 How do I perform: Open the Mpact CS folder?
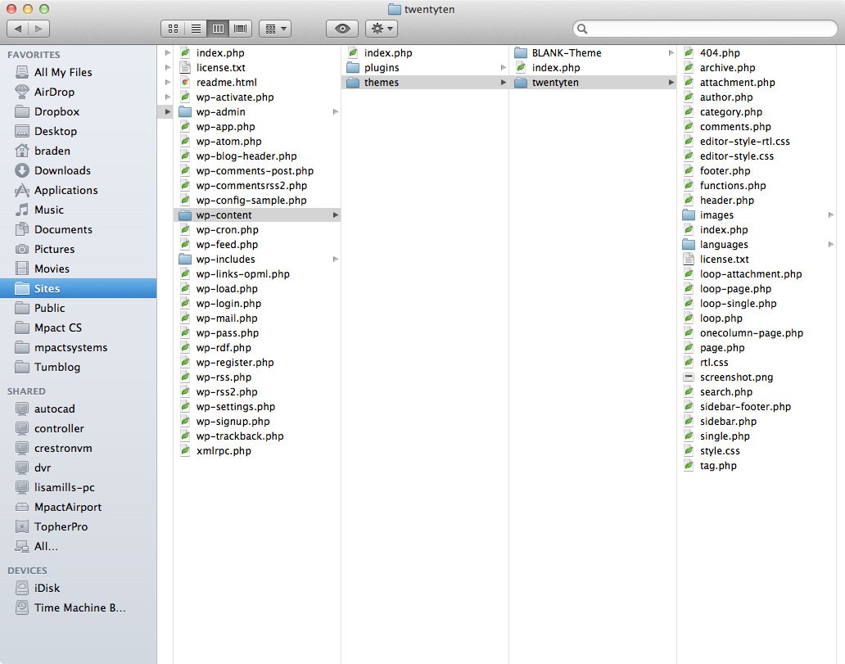(x=78, y=327)
